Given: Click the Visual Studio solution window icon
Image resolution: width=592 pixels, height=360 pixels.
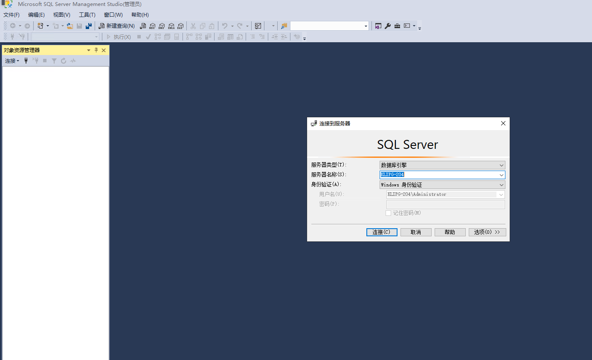Looking at the screenshot, I should point(378,26).
